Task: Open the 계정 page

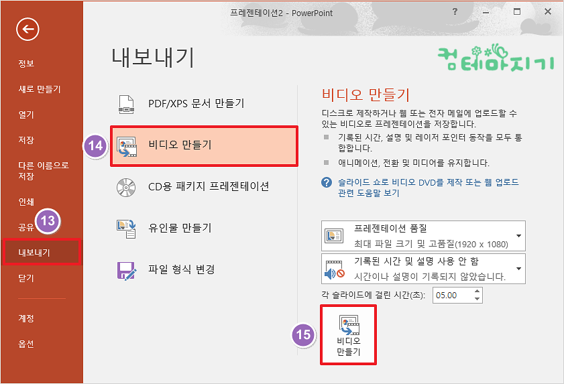Action: coord(26,318)
